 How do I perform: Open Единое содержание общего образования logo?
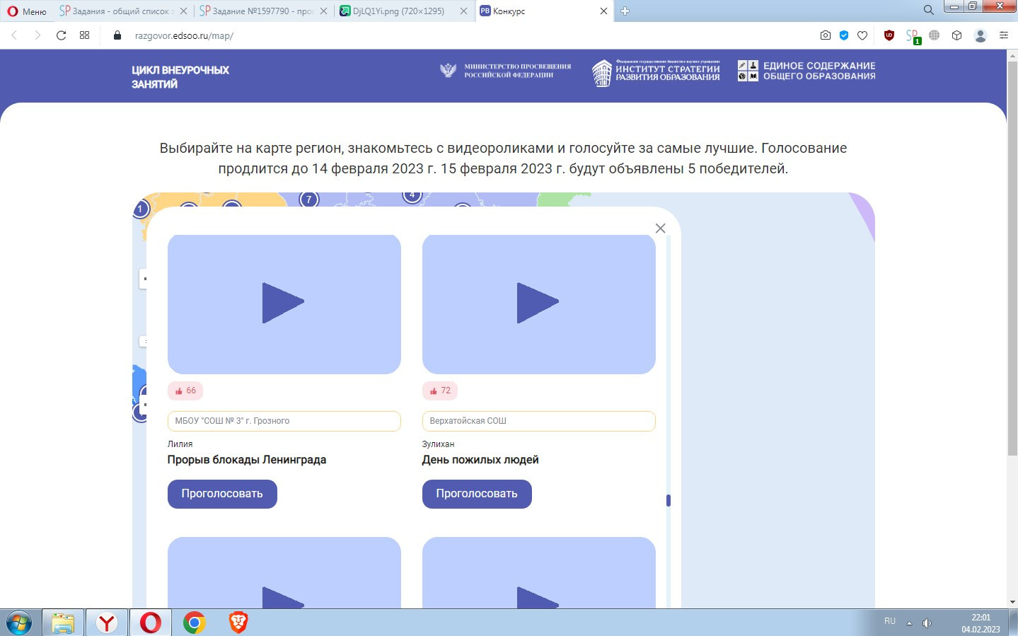tap(806, 71)
